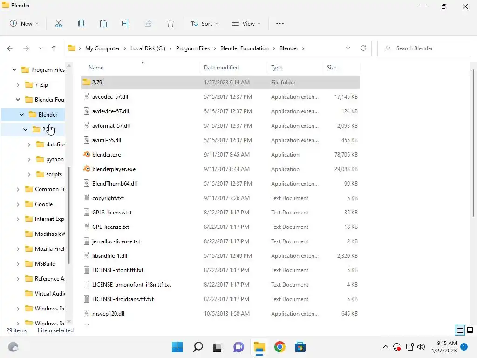Image resolution: width=477 pixels, height=358 pixels.
Task: Click the Rename icon in toolbar
Action: (x=126, y=23)
